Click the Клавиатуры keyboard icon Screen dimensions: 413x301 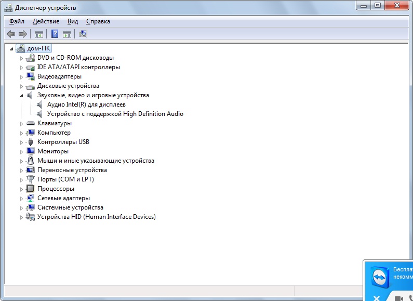31,123
